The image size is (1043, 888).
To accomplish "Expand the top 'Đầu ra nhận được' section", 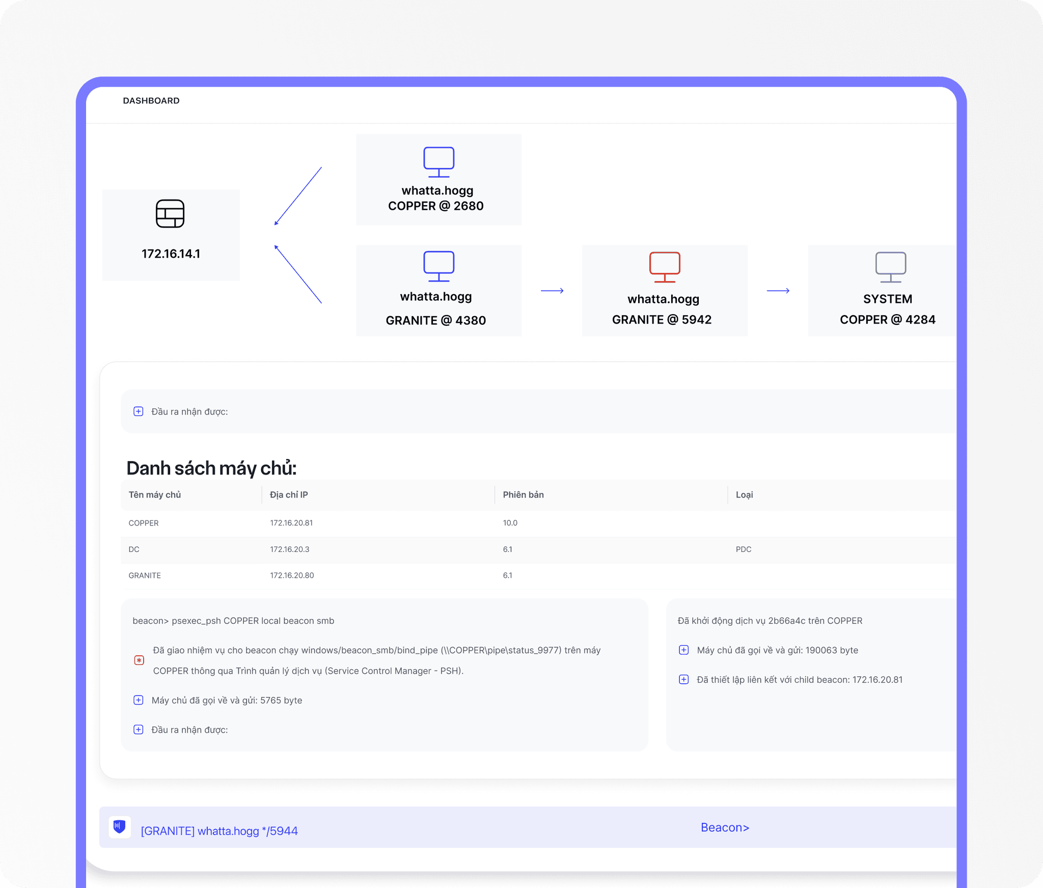I will 138,411.
